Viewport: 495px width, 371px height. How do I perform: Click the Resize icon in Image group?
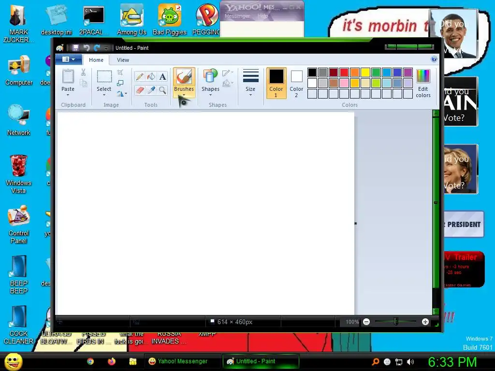pos(120,83)
